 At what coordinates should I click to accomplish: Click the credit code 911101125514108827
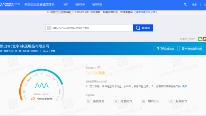point(26,51)
